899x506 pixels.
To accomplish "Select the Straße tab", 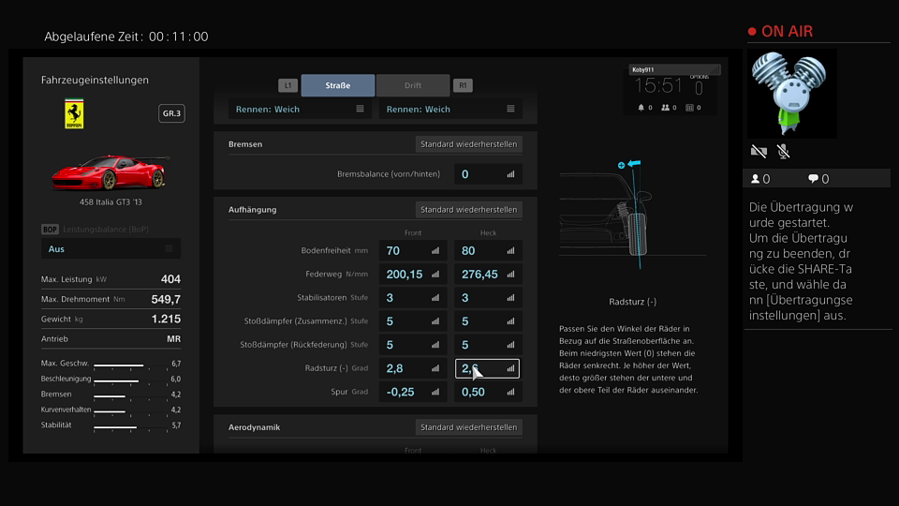I will pyautogui.click(x=338, y=85).
